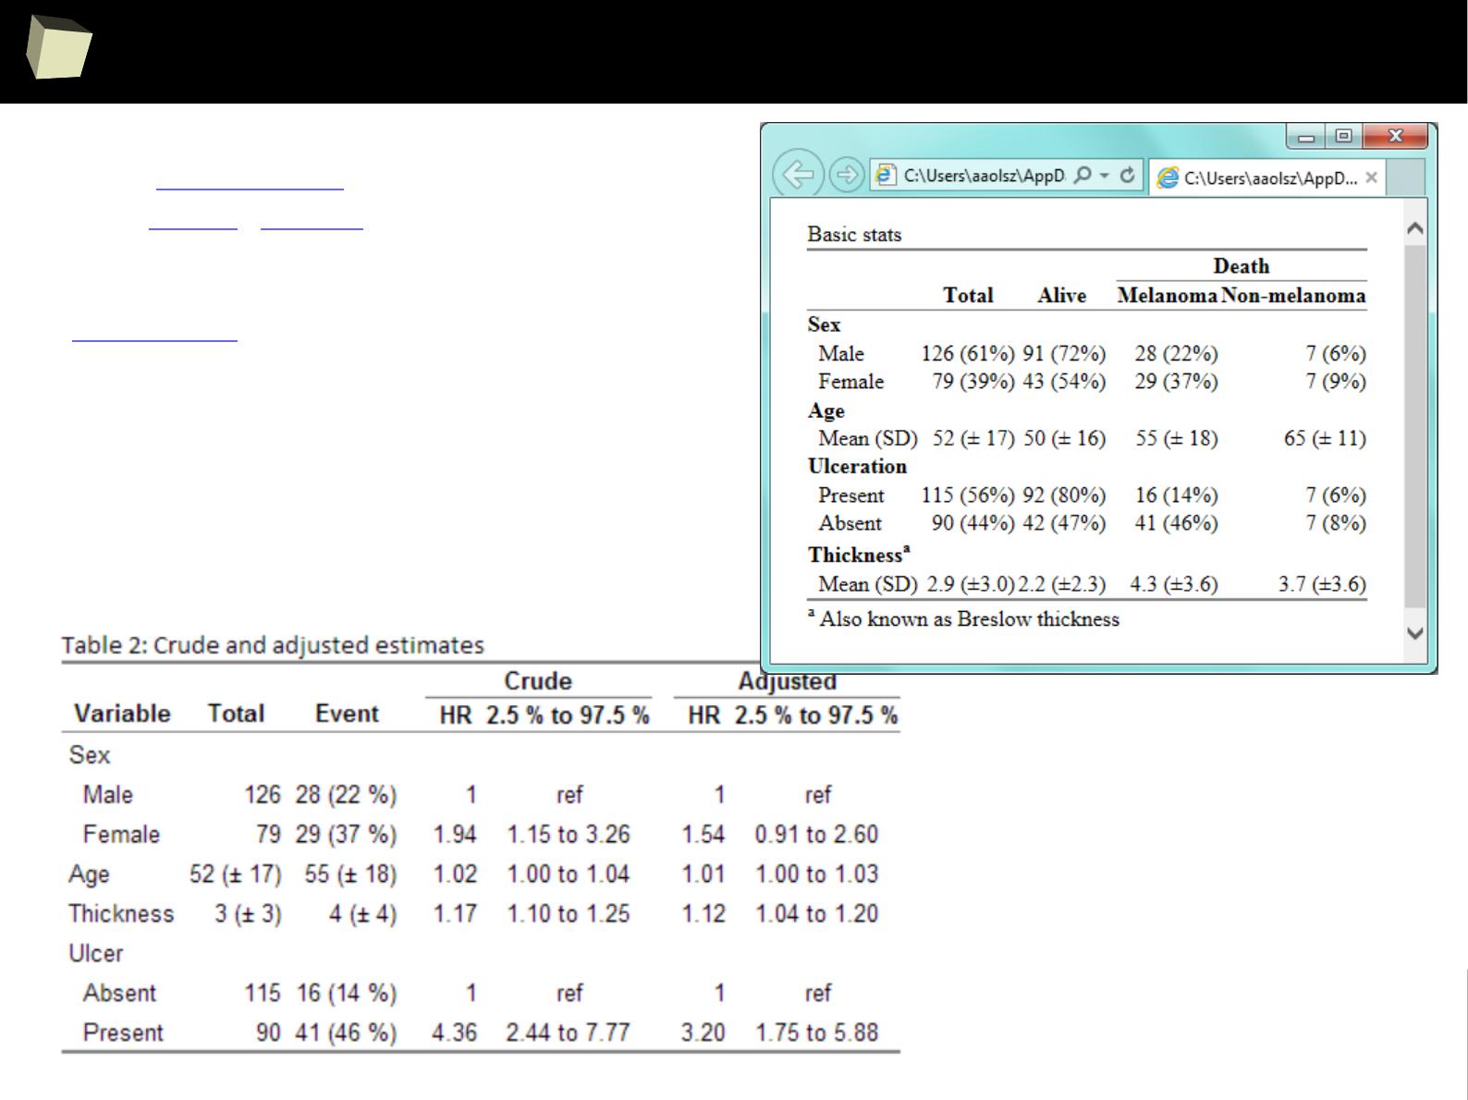This screenshot has height=1100, width=1468.
Task: Click the '3.20' adjusted HR
Action: pos(703,1033)
